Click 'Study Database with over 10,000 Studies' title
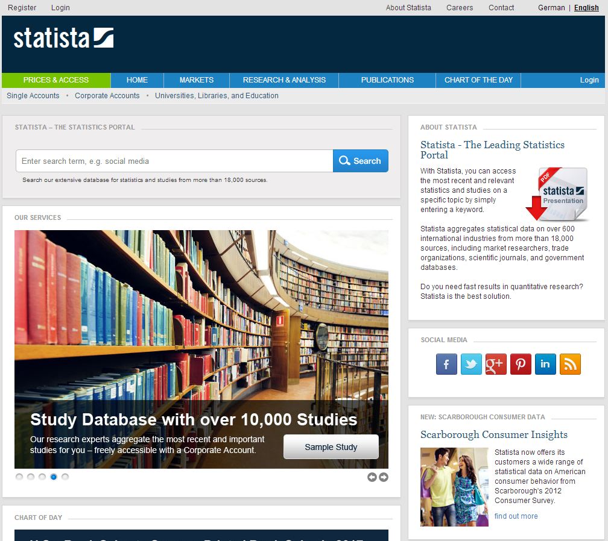Screen dimensions: 608x541 pos(194,419)
